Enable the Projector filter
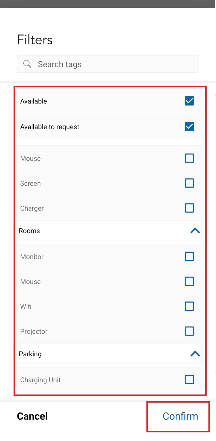This screenshot has width=216, height=441. [189, 331]
